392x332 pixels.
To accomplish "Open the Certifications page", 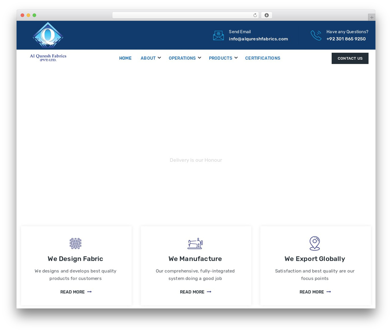I will tap(263, 58).
